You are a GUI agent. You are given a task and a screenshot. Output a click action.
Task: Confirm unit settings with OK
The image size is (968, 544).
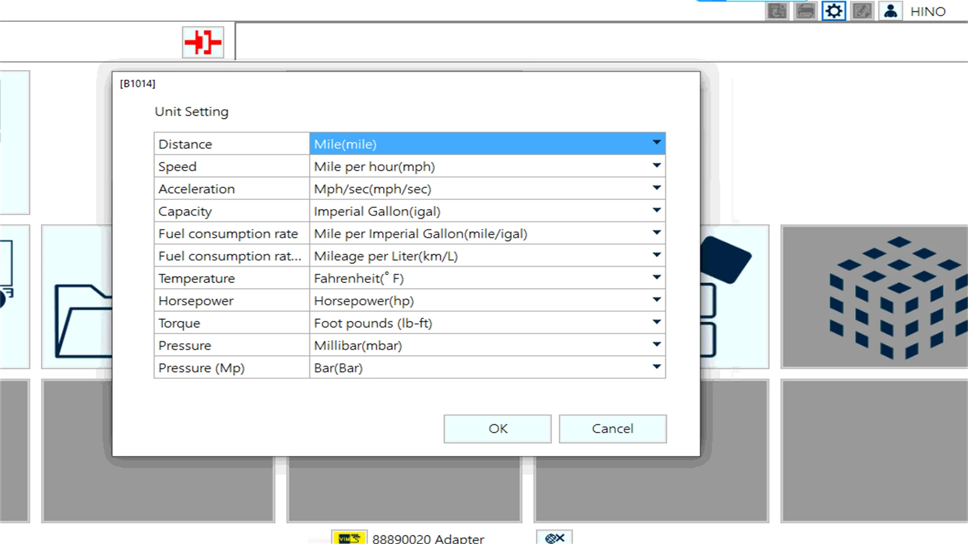coord(498,429)
